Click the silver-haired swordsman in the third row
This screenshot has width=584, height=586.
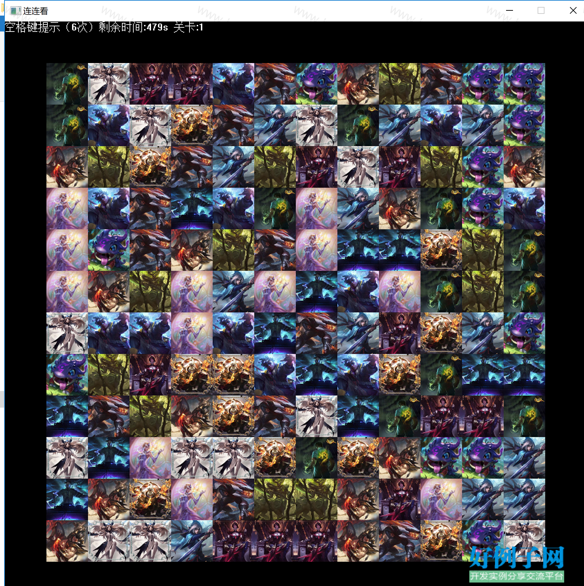click(233, 167)
